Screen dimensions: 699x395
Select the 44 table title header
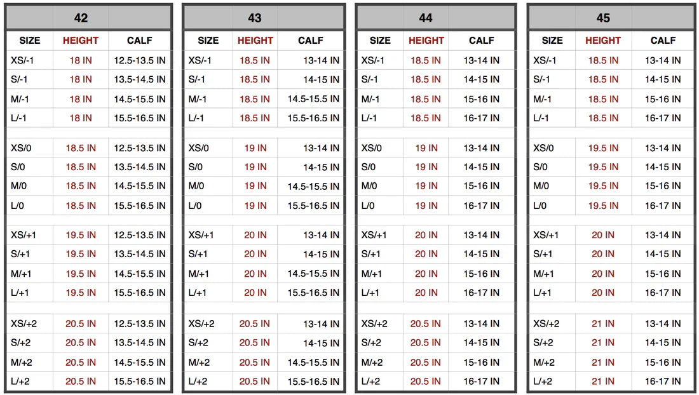pyautogui.click(x=426, y=18)
